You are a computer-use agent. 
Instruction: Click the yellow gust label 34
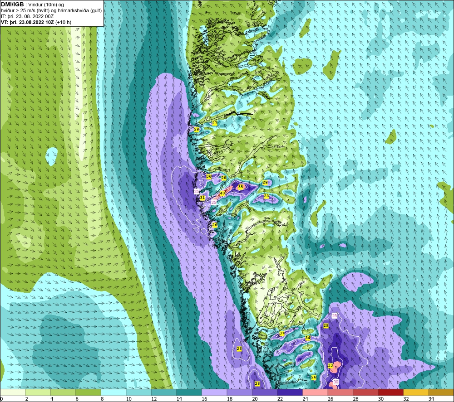(x=308, y=338)
